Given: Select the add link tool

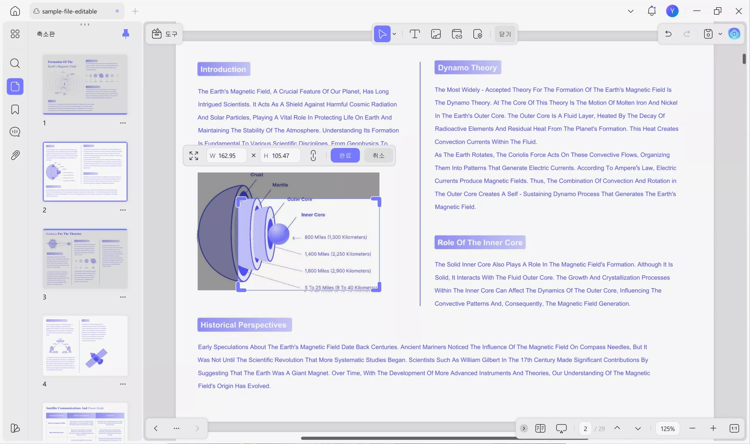Looking at the screenshot, I should pyautogui.click(x=457, y=34).
